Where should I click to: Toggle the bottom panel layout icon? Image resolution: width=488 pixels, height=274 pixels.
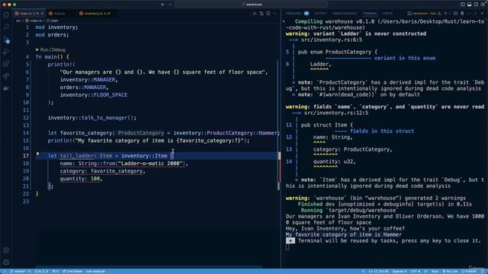[470, 5]
